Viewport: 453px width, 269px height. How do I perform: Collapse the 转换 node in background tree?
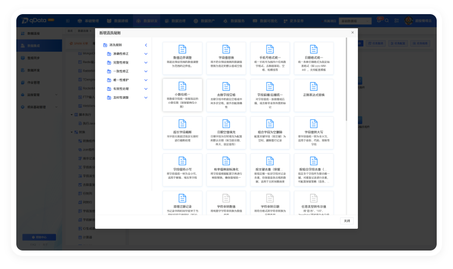[72, 132]
